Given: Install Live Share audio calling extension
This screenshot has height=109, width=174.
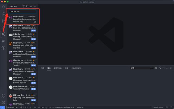Looking at the screenshot, I should tap(33, 57).
